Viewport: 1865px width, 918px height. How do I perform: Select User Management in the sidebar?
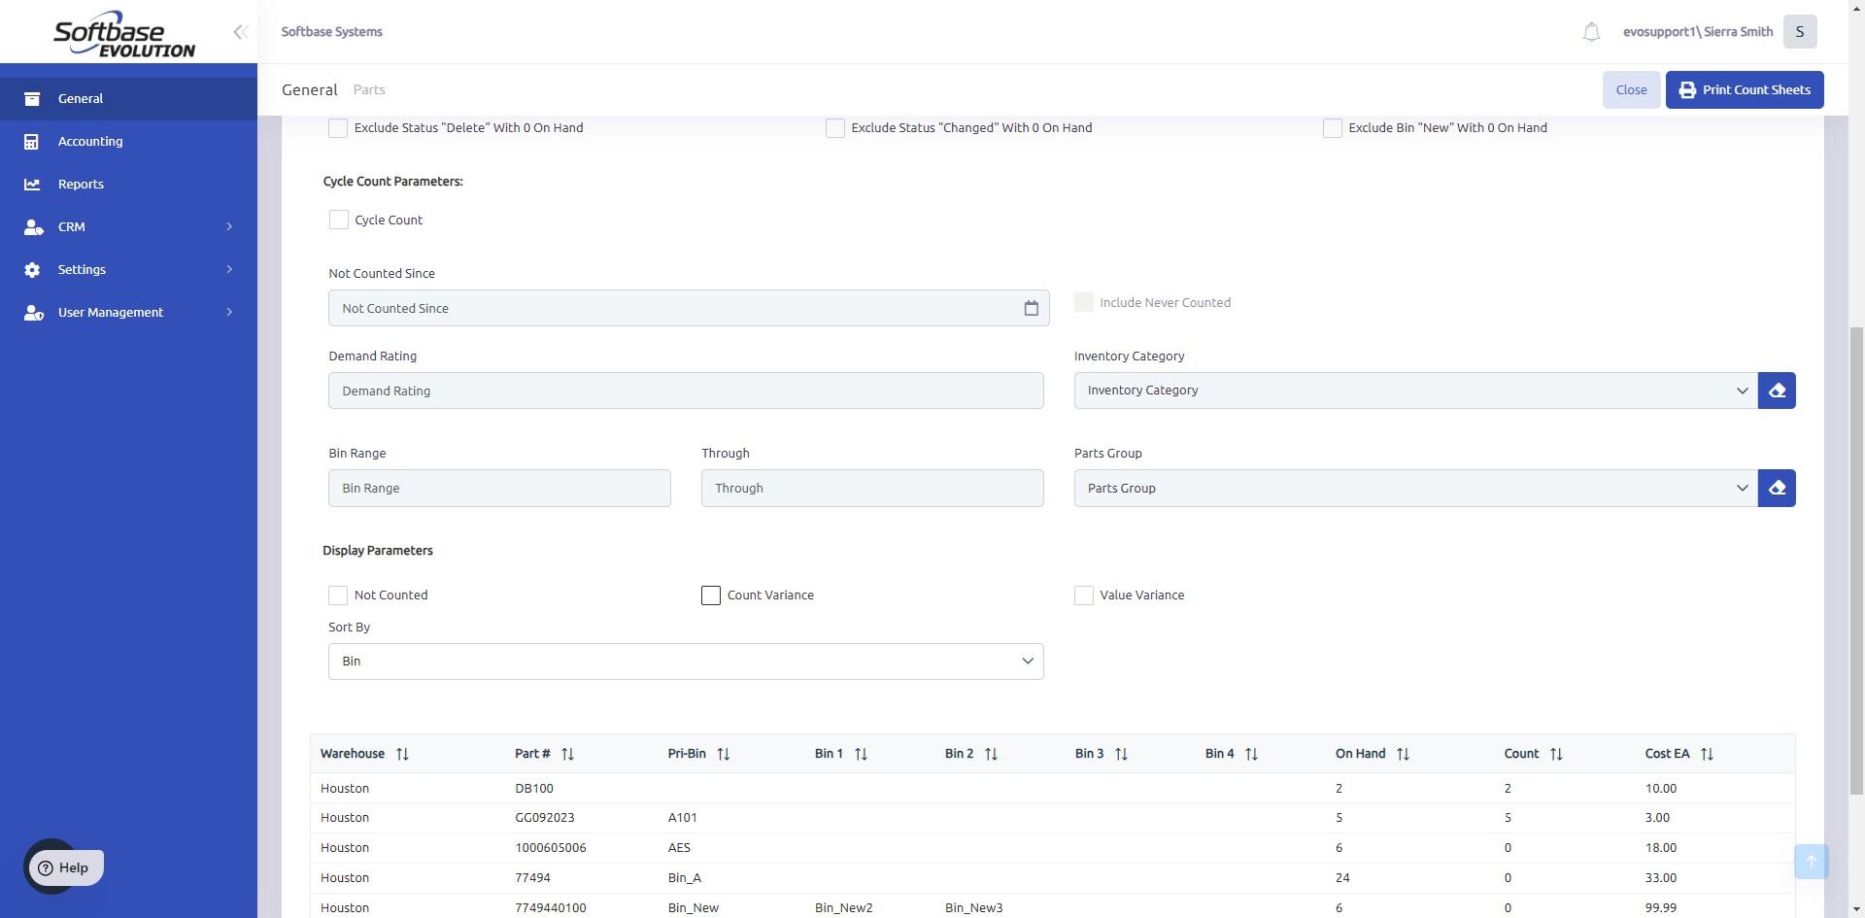[x=128, y=313]
